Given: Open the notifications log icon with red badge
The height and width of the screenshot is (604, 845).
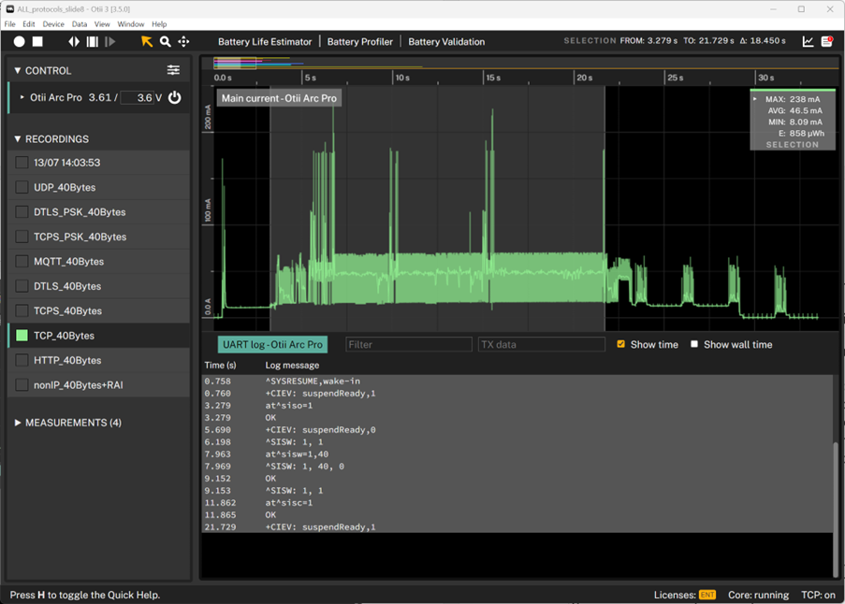Looking at the screenshot, I should [827, 41].
